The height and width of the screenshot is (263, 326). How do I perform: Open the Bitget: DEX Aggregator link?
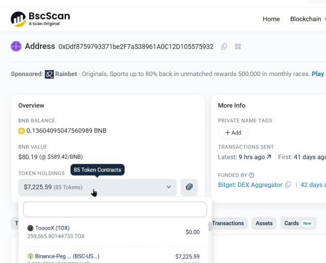(x=250, y=185)
